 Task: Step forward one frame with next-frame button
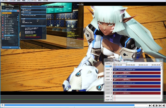tap(157, 105)
